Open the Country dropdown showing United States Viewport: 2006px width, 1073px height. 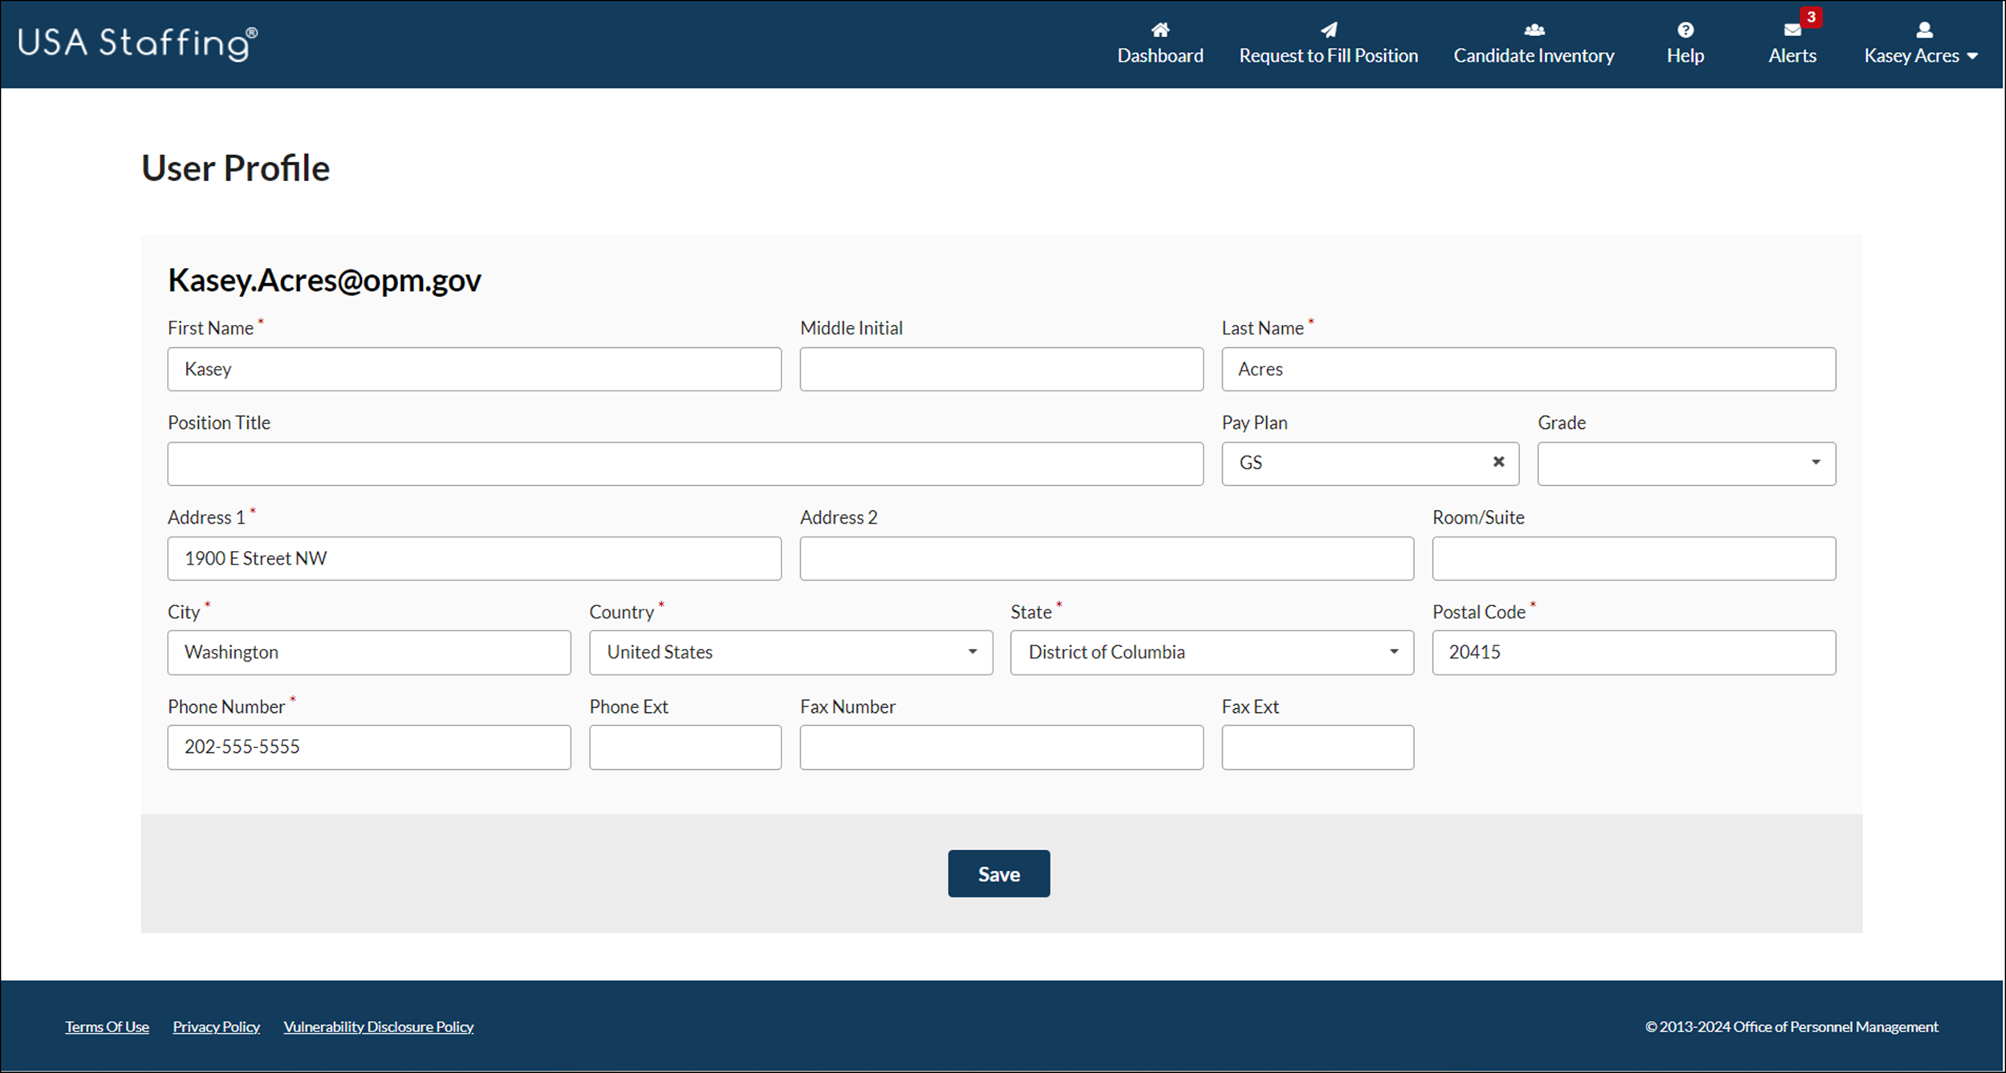(972, 652)
